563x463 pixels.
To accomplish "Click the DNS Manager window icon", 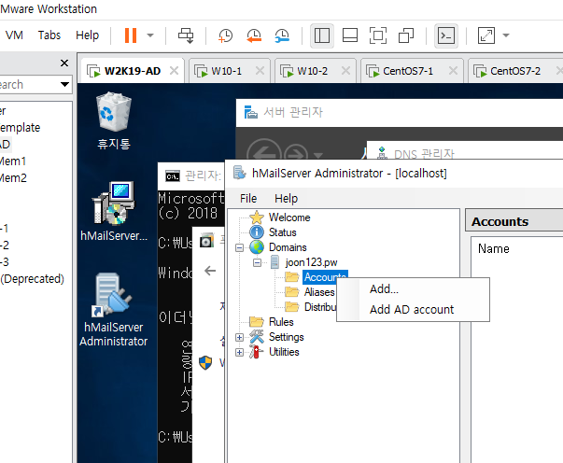I will click(x=382, y=153).
